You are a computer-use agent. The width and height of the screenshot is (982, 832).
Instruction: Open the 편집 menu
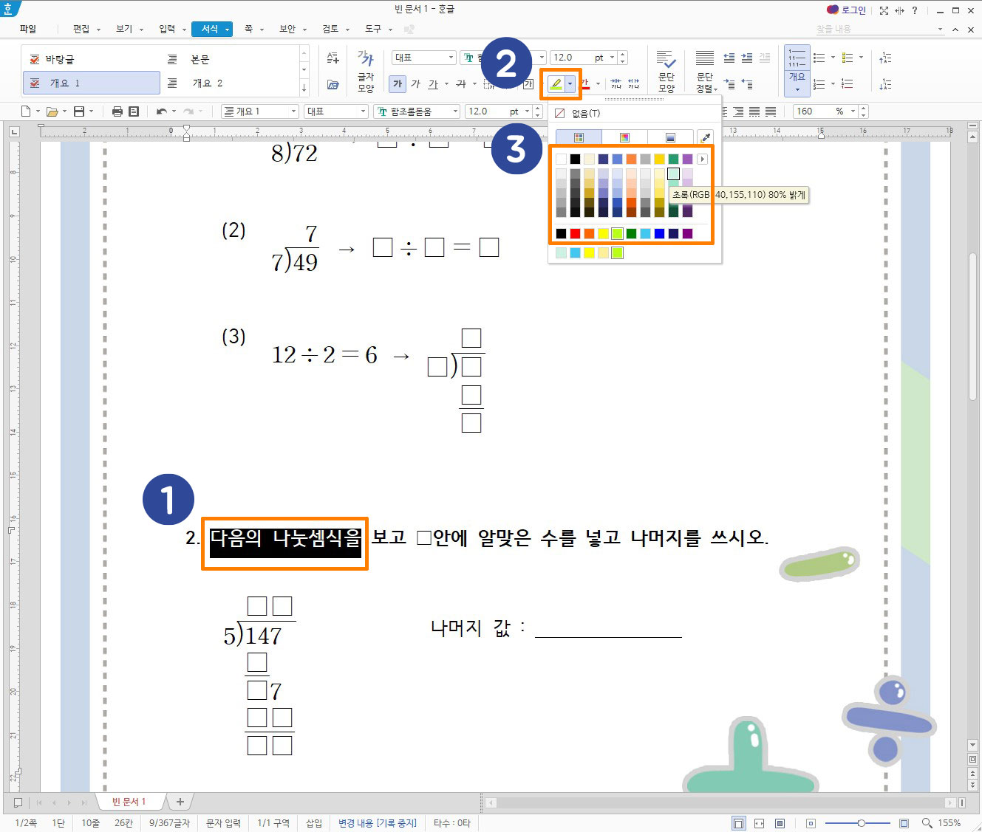click(81, 29)
